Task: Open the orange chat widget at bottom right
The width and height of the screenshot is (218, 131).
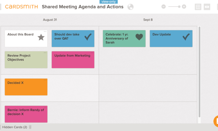Action: pyautogui.click(x=216, y=121)
